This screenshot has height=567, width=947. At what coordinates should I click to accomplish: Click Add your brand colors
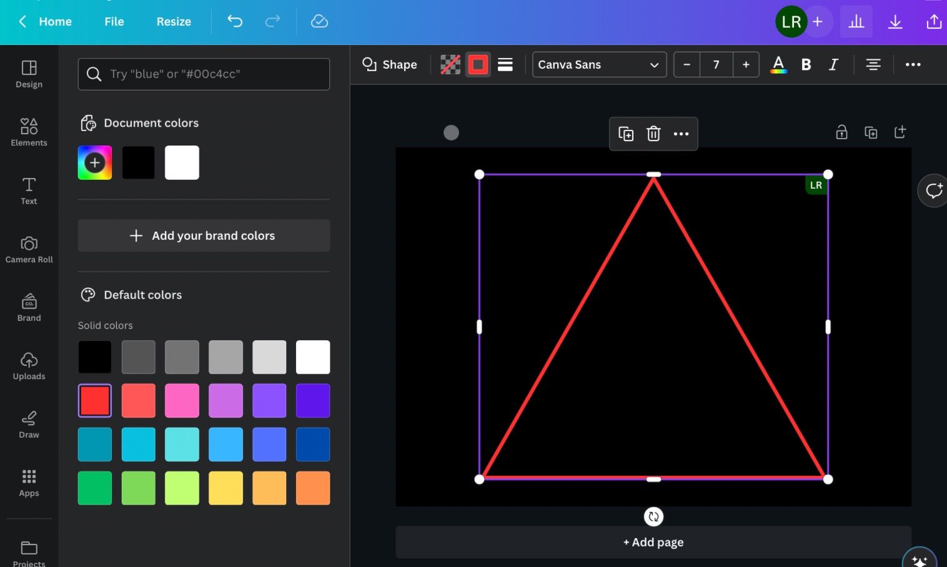click(204, 235)
